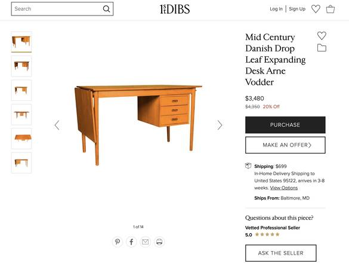Screen dimensions: 349x269
Task: Click the search magnifier icon
Action: point(106,9)
